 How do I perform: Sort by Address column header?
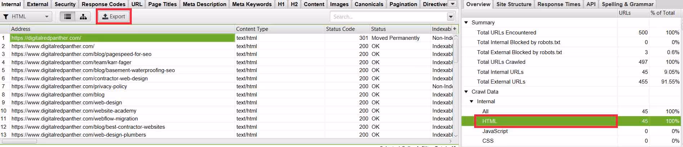pyautogui.click(x=122, y=29)
